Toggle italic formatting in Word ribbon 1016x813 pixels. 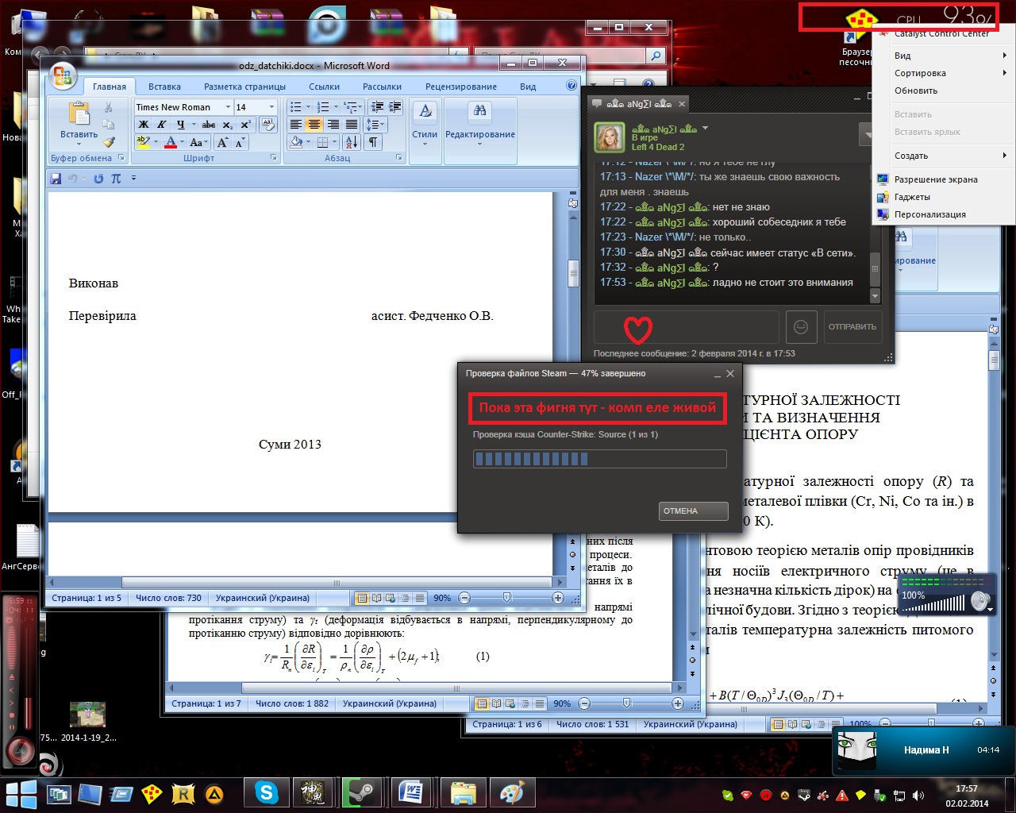162,125
